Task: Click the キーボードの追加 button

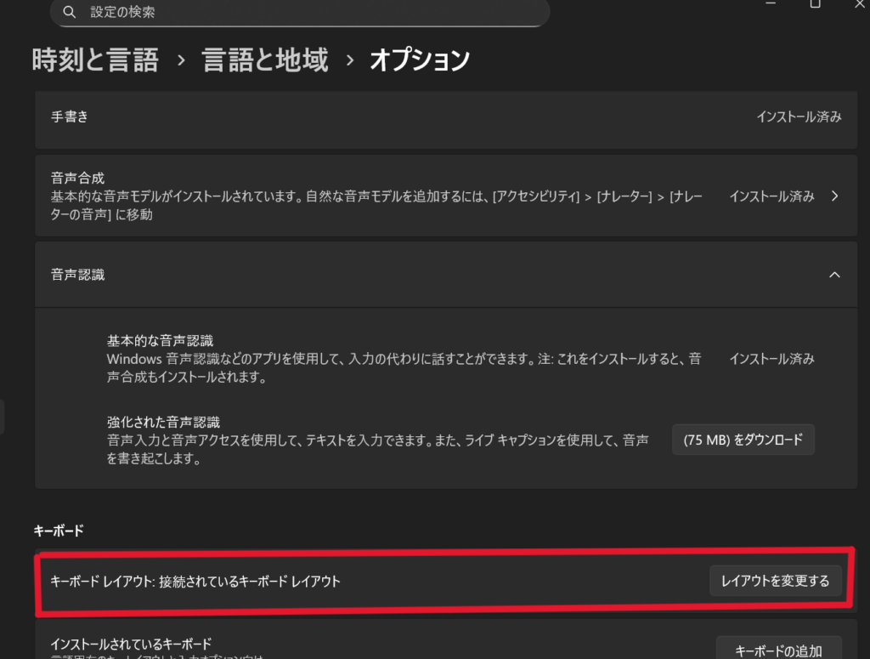Action: point(777,650)
